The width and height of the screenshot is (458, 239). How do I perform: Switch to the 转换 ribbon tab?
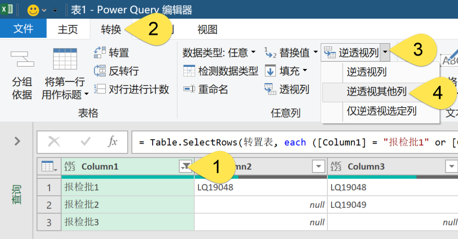(111, 29)
